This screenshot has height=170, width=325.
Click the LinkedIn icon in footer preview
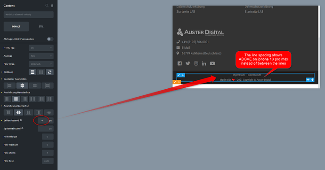click(204, 63)
